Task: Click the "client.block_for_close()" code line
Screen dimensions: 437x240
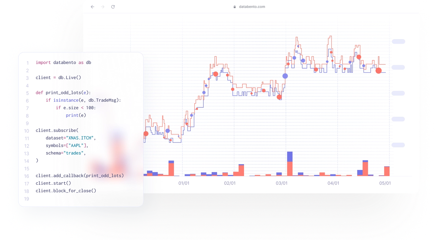Action: (x=66, y=191)
